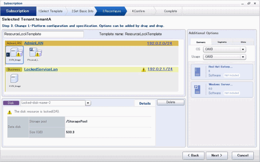The image size is (260, 162).
Task: Click warning icon beside 192.0.2.1/24
Action: pos(143,69)
